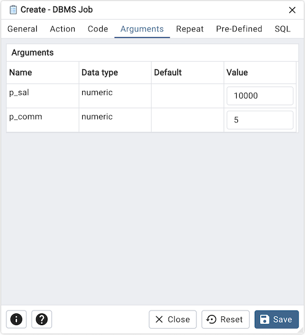305x335 pixels.
Task: Select the p_comm name cell
Action: point(43,120)
